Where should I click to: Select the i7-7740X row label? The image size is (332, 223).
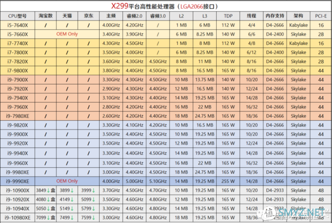(x=18, y=43)
